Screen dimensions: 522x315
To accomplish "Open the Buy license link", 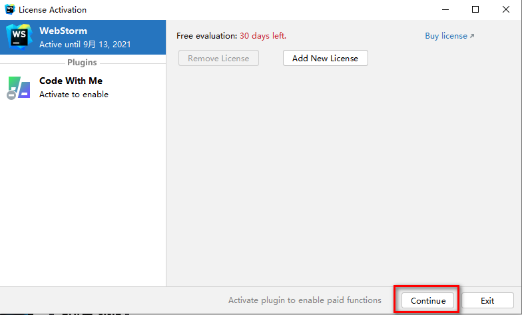I will pos(449,36).
